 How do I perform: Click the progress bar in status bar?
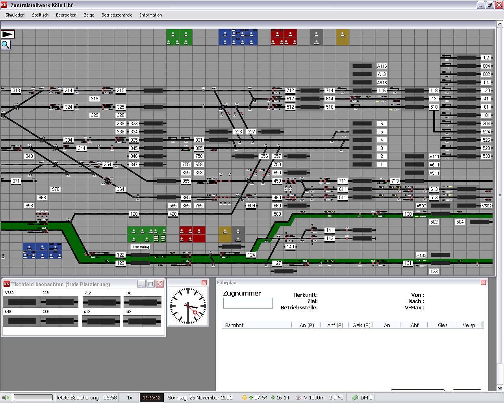(x=33, y=397)
